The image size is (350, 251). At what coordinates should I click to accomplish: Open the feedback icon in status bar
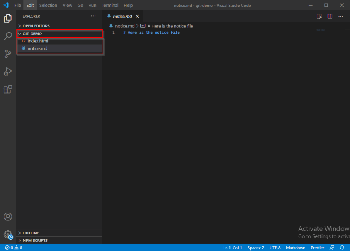pos(332,248)
